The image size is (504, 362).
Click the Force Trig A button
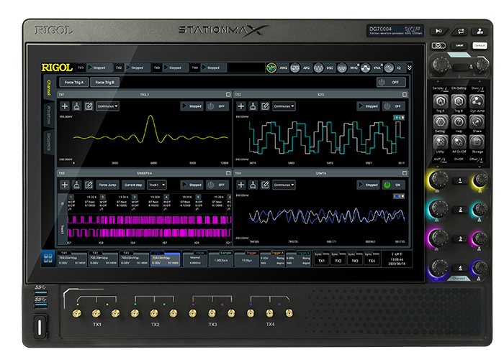(72, 83)
